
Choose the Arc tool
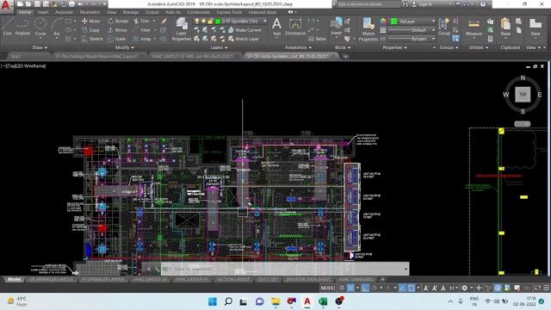tap(57, 27)
